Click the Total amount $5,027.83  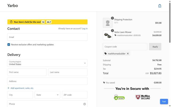[x=156, y=73]
